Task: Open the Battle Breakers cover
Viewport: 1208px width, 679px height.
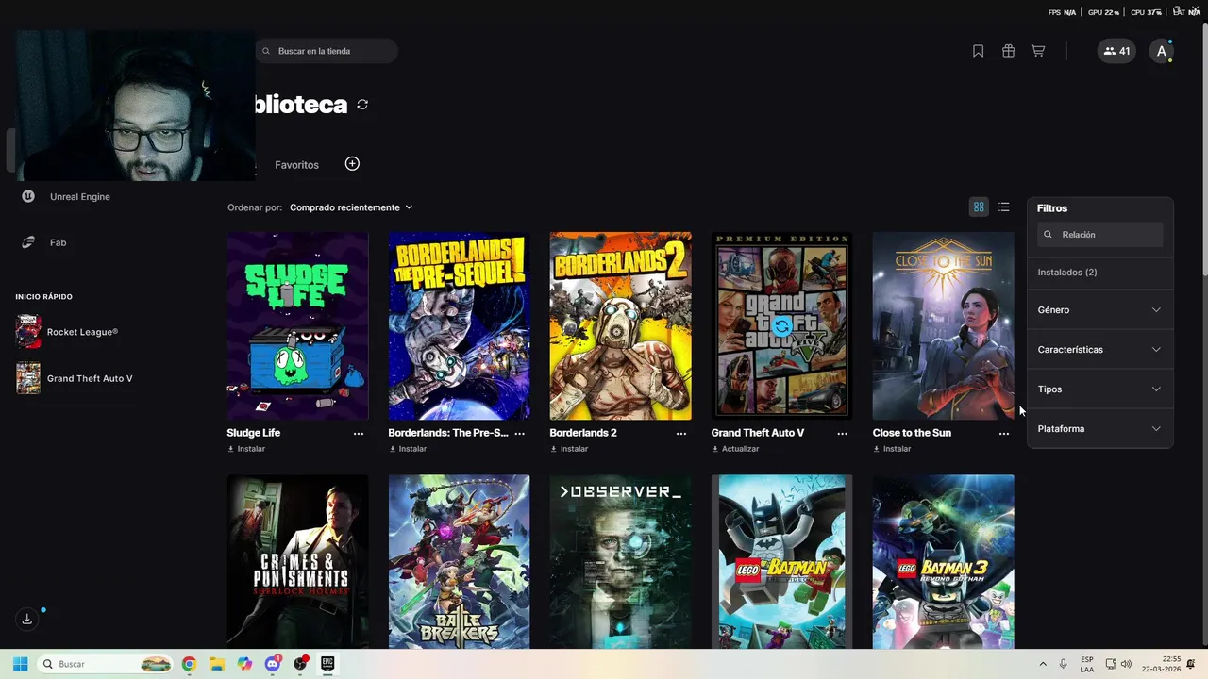Action: pos(460,561)
